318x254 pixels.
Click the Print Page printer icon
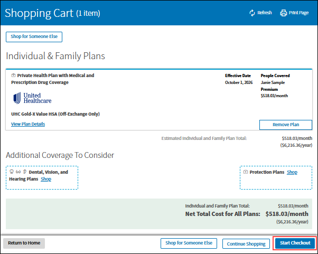tap(283, 13)
